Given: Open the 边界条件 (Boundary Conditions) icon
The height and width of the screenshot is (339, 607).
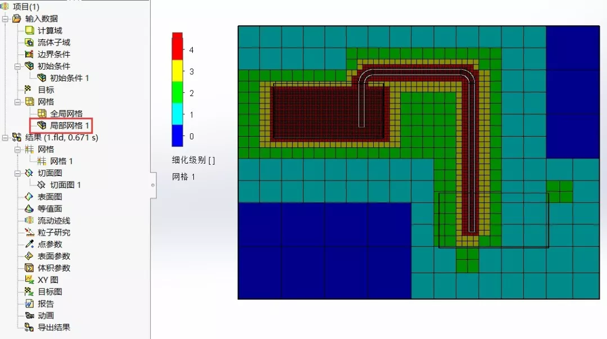Looking at the screenshot, I should [28, 54].
